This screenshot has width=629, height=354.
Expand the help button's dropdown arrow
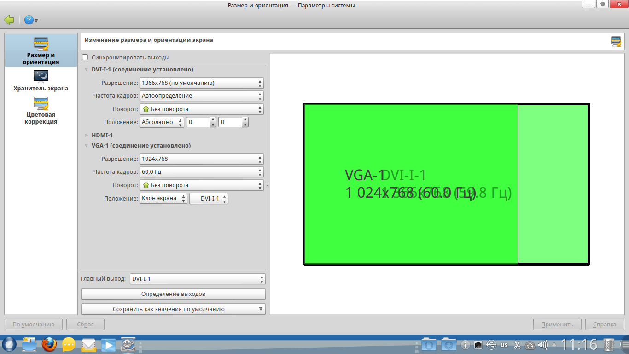point(36,21)
